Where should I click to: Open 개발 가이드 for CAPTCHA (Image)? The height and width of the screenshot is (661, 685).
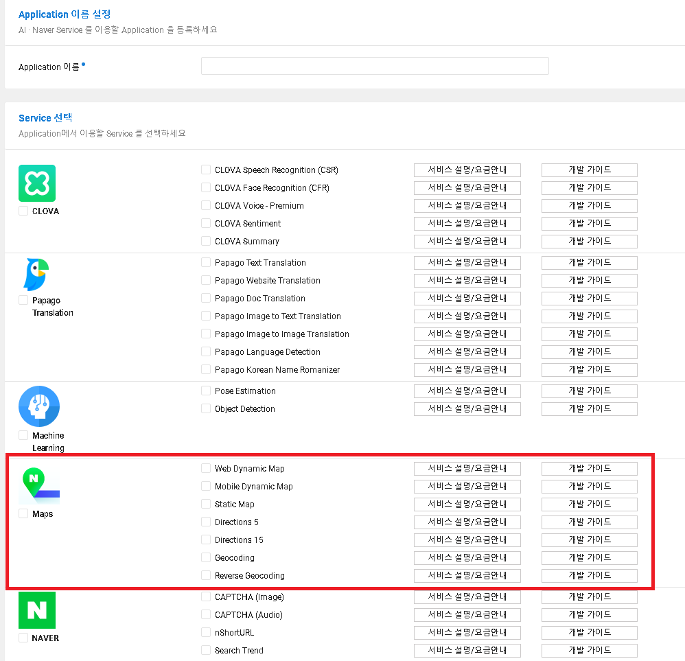point(590,596)
